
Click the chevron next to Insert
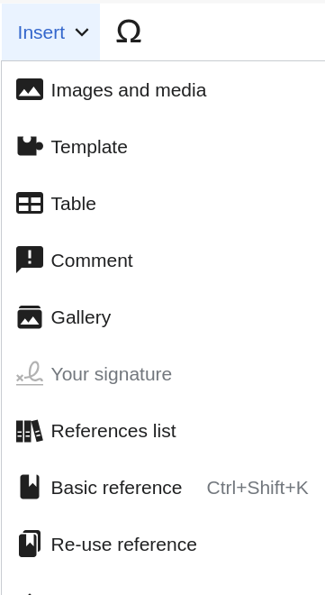82,32
